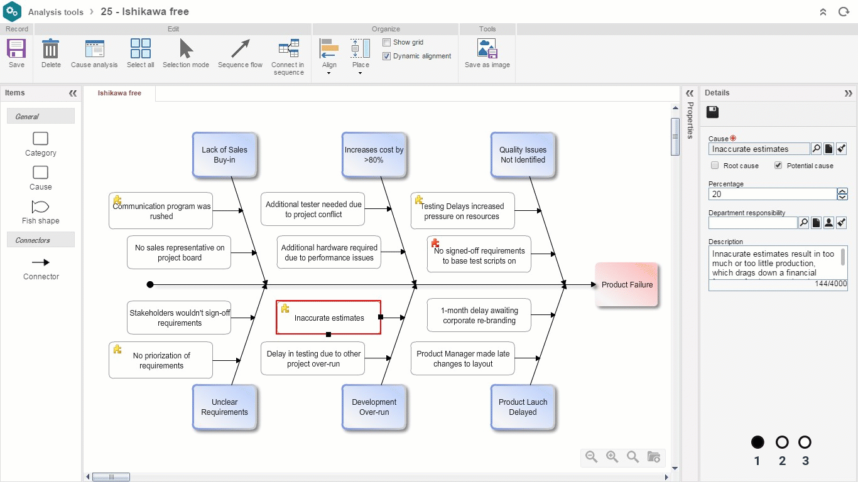Pick the Fish shape item
The image size is (858, 482).
tap(40, 206)
